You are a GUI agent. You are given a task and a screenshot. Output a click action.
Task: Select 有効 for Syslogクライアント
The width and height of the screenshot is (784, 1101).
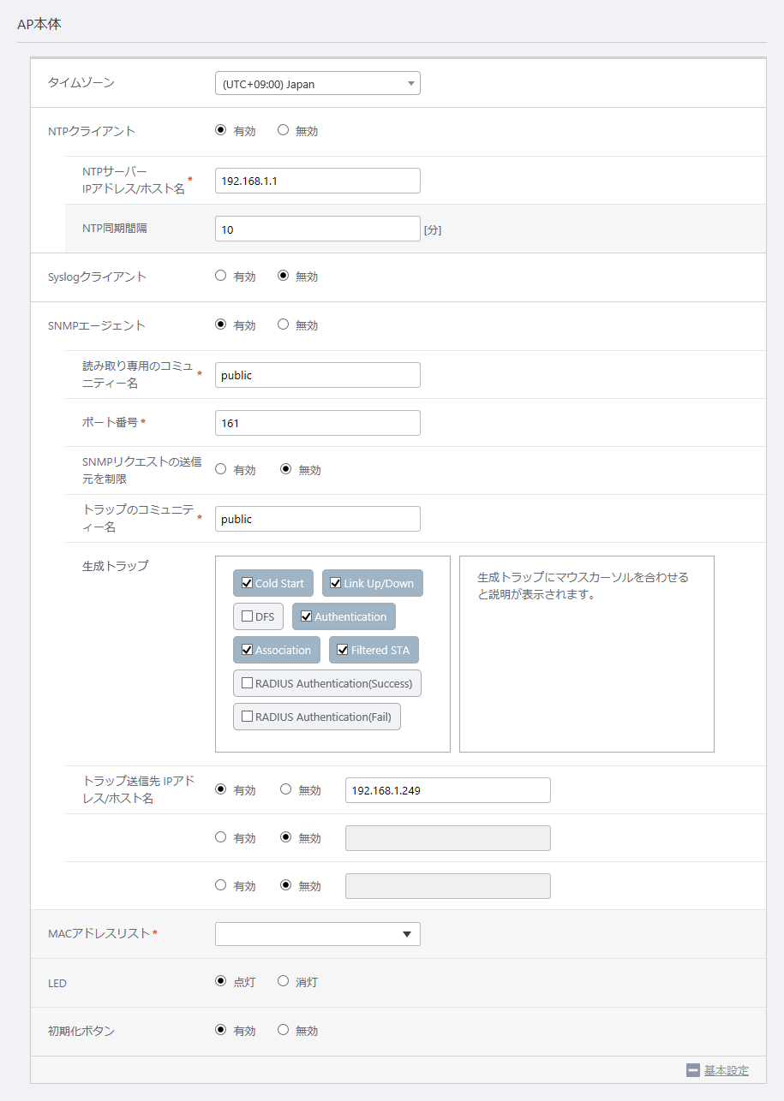click(220, 276)
